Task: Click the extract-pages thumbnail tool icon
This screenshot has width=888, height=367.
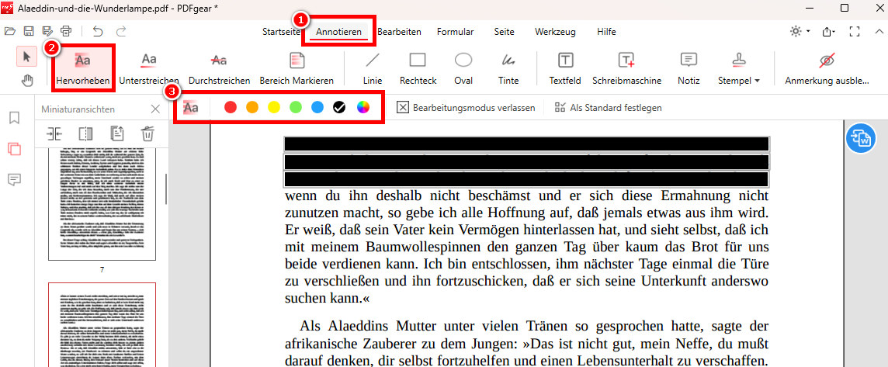Action: click(116, 133)
